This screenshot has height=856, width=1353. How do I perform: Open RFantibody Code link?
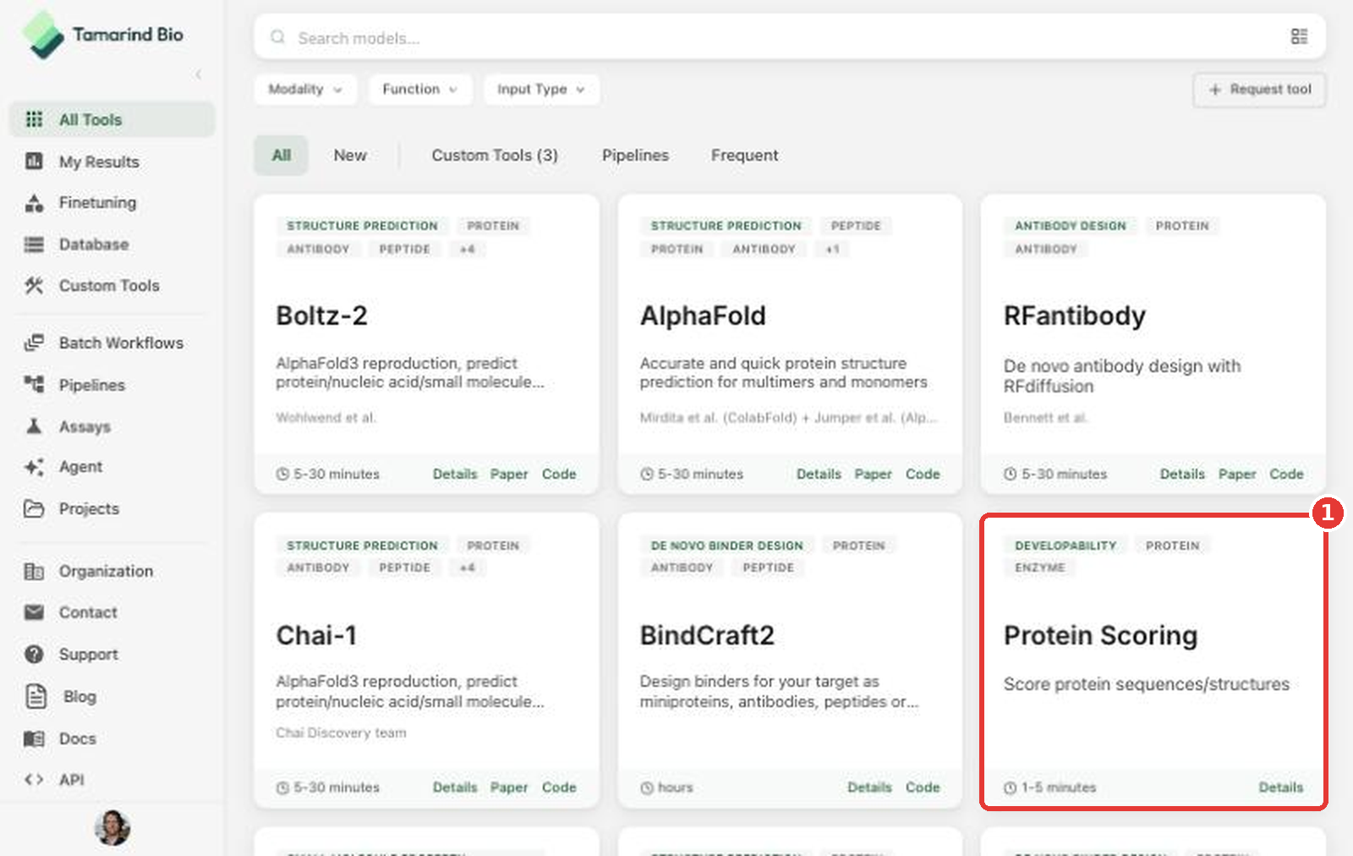click(x=1286, y=475)
